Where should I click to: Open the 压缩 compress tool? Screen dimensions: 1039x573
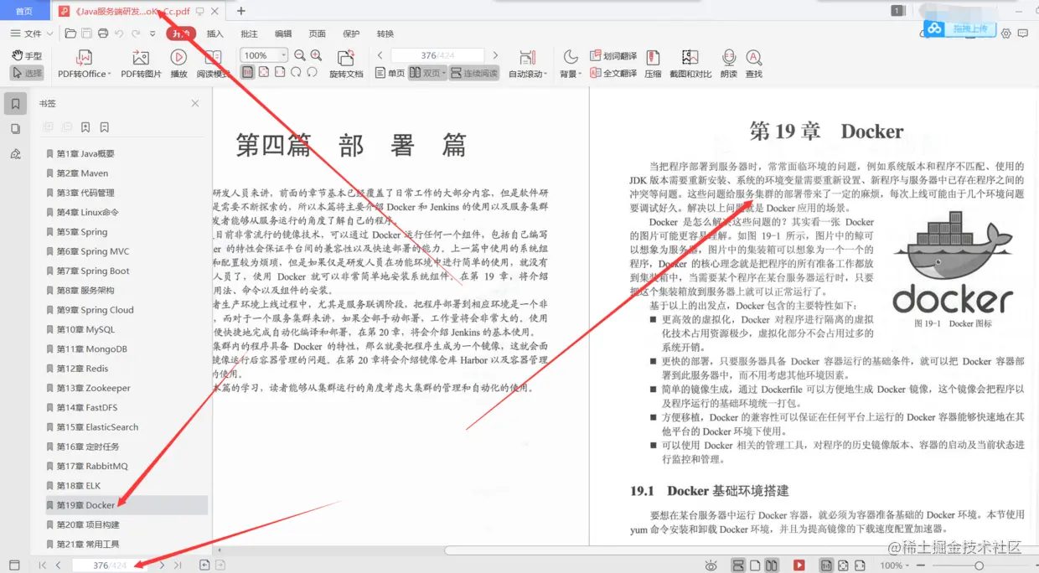[653, 64]
